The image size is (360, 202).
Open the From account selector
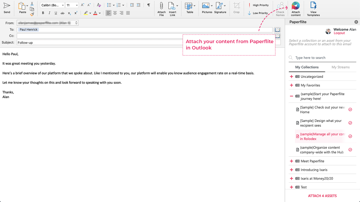coord(48,23)
